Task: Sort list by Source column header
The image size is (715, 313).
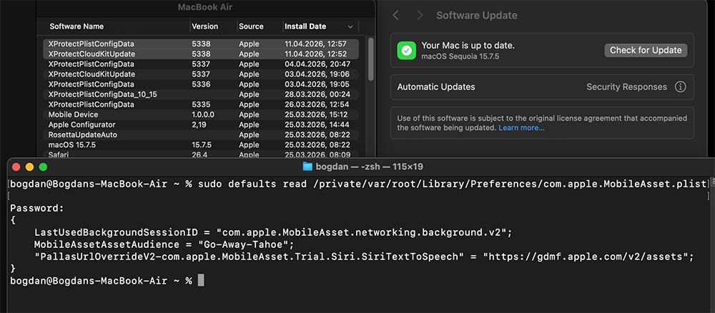Action: (x=251, y=26)
